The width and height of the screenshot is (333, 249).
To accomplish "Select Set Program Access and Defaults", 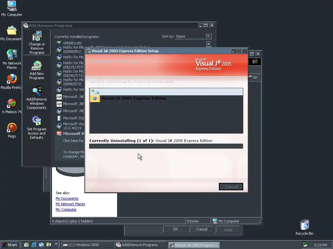I will click(x=36, y=127).
